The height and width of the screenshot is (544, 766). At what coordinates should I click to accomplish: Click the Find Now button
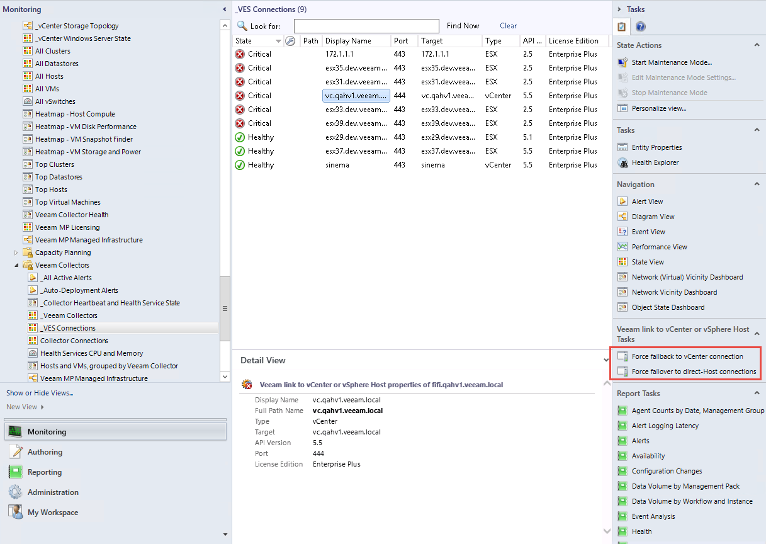[x=463, y=26]
